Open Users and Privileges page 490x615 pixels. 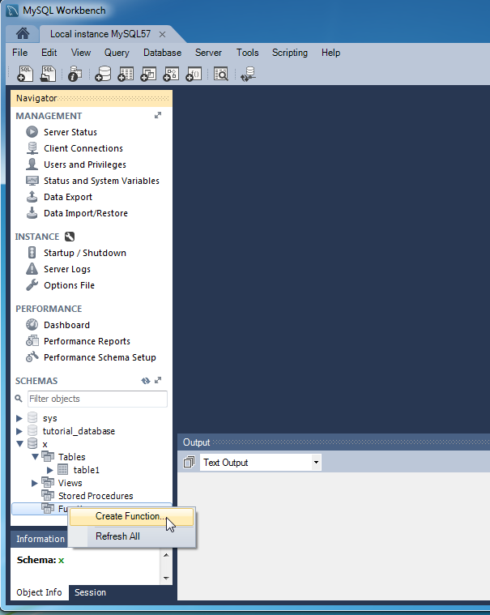click(x=85, y=164)
